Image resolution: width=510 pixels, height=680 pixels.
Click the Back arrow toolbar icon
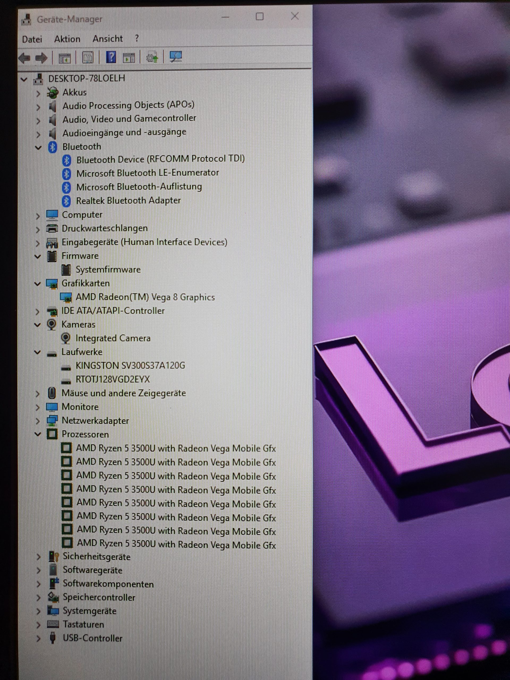[x=25, y=58]
